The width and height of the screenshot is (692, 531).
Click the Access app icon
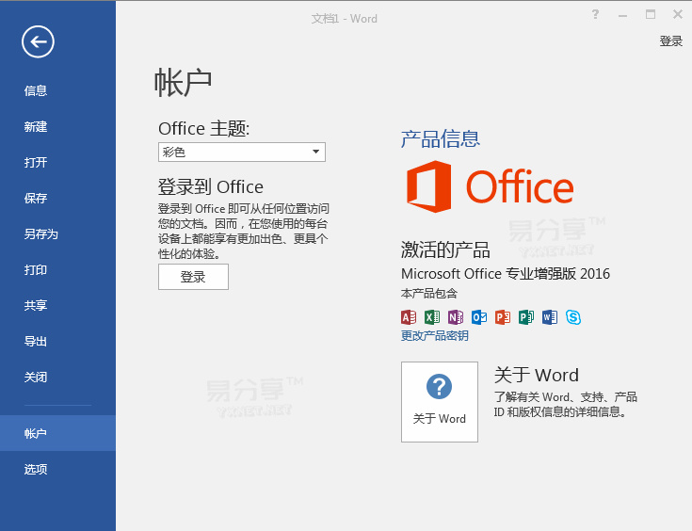coord(409,317)
